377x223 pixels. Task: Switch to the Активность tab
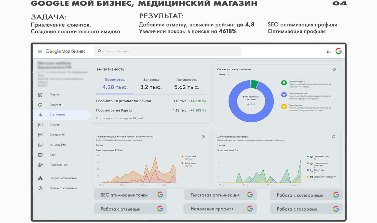187,84
